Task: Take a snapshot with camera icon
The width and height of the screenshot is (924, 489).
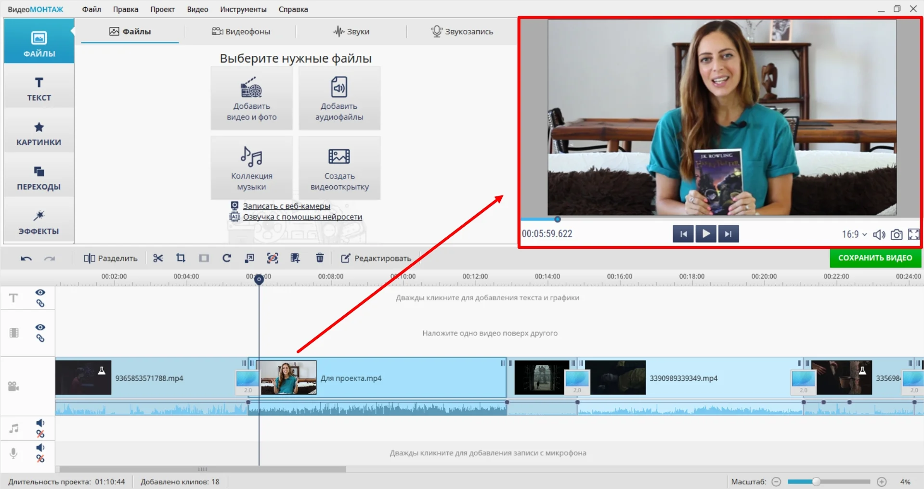Action: pyautogui.click(x=896, y=234)
